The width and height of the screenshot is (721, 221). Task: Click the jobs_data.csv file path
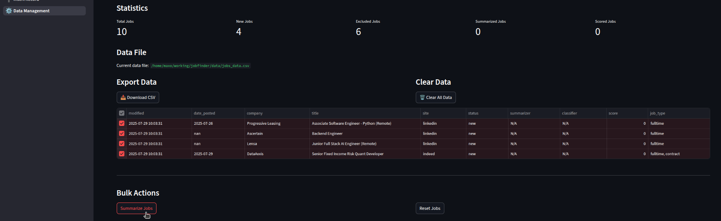pos(200,66)
